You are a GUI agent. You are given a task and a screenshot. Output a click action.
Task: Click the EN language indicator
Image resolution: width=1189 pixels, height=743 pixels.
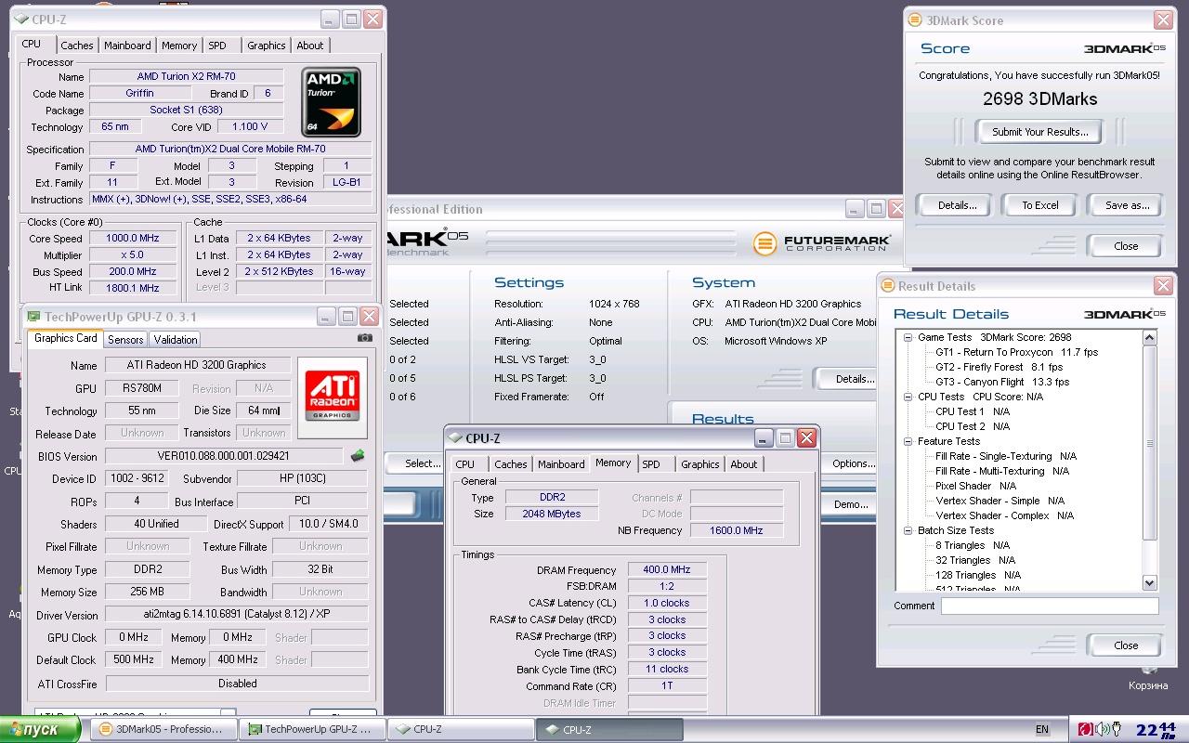point(1042,729)
